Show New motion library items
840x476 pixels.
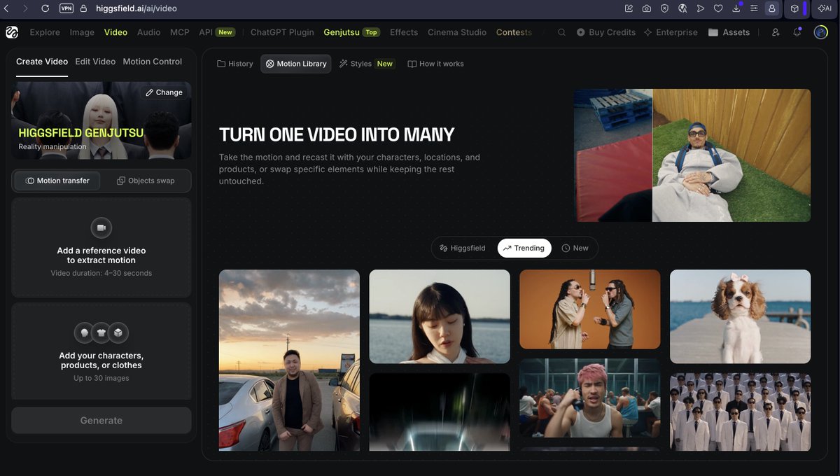pos(575,248)
